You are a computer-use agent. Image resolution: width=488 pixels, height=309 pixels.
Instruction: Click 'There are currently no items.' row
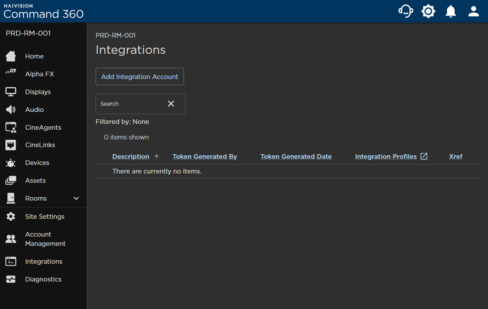287,171
